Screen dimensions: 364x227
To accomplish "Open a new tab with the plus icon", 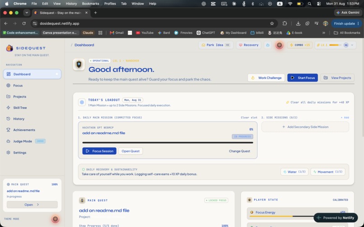I will 95,13.
